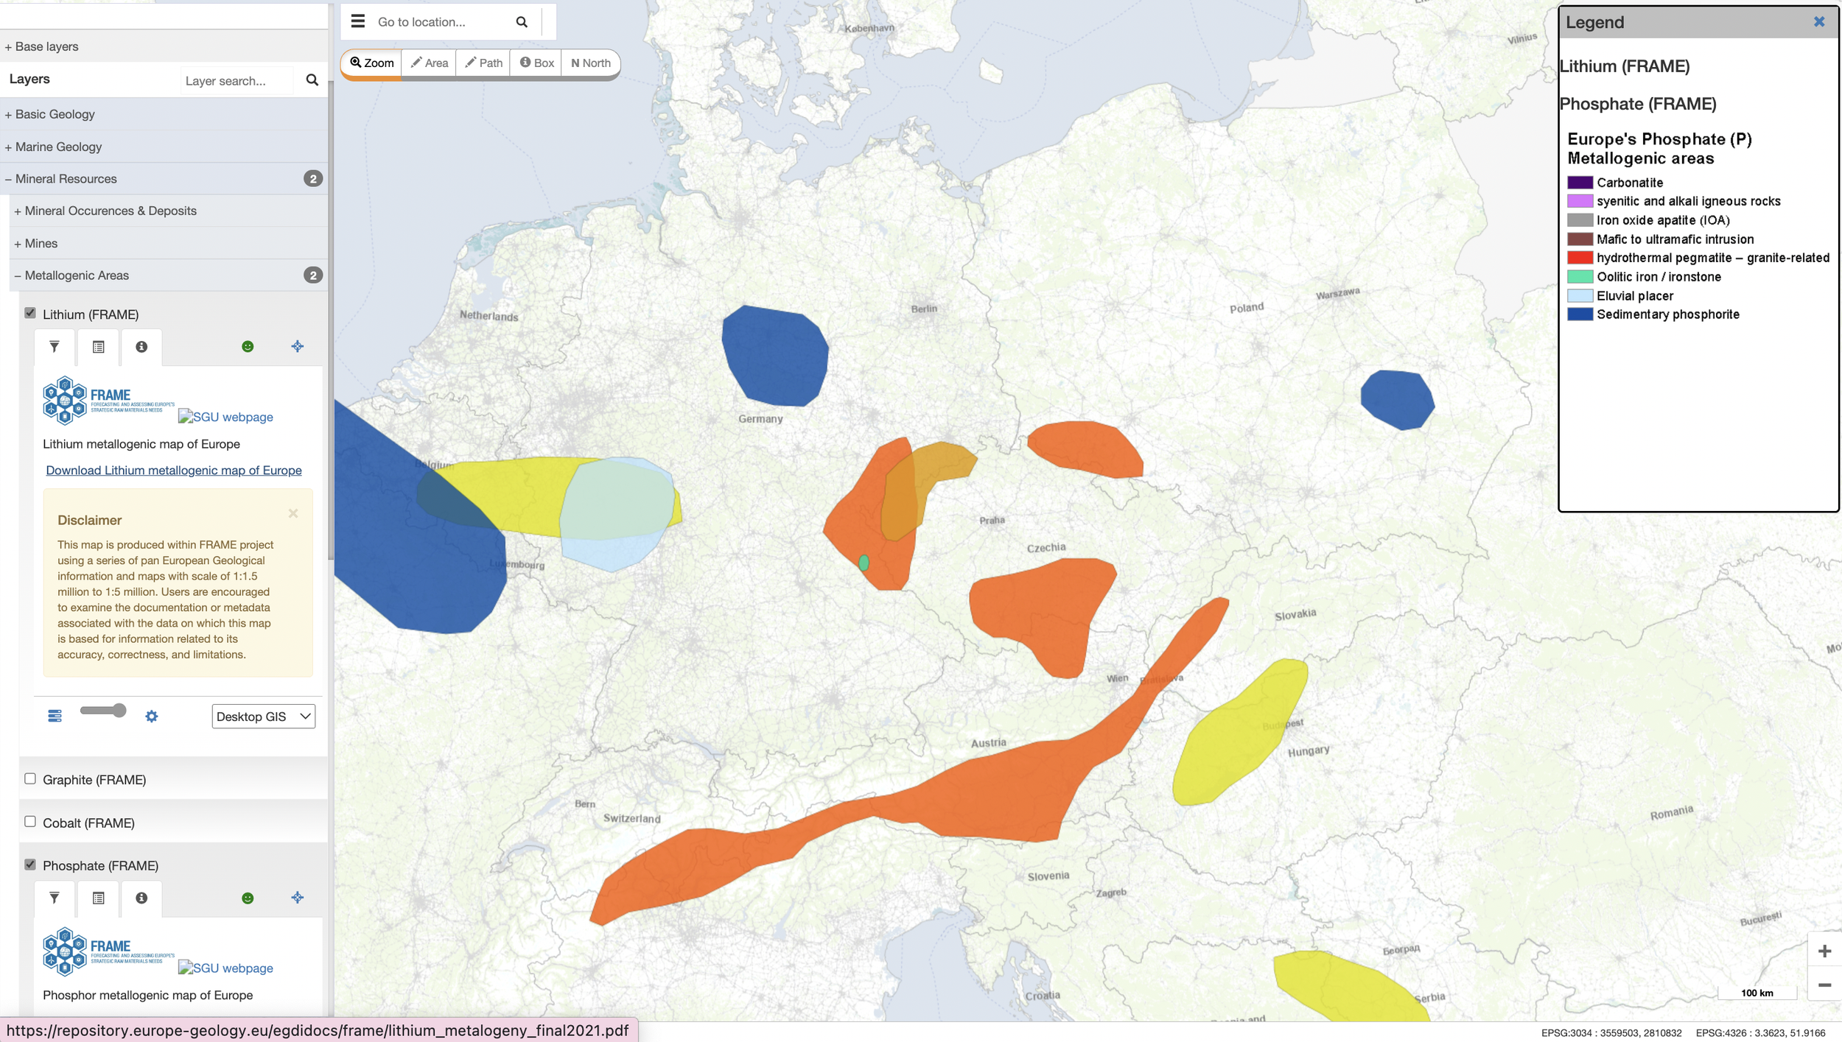Open the Lithium layer attribute table icon
The height and width of the screenshot is (1042, 1842).
[98, 347]
